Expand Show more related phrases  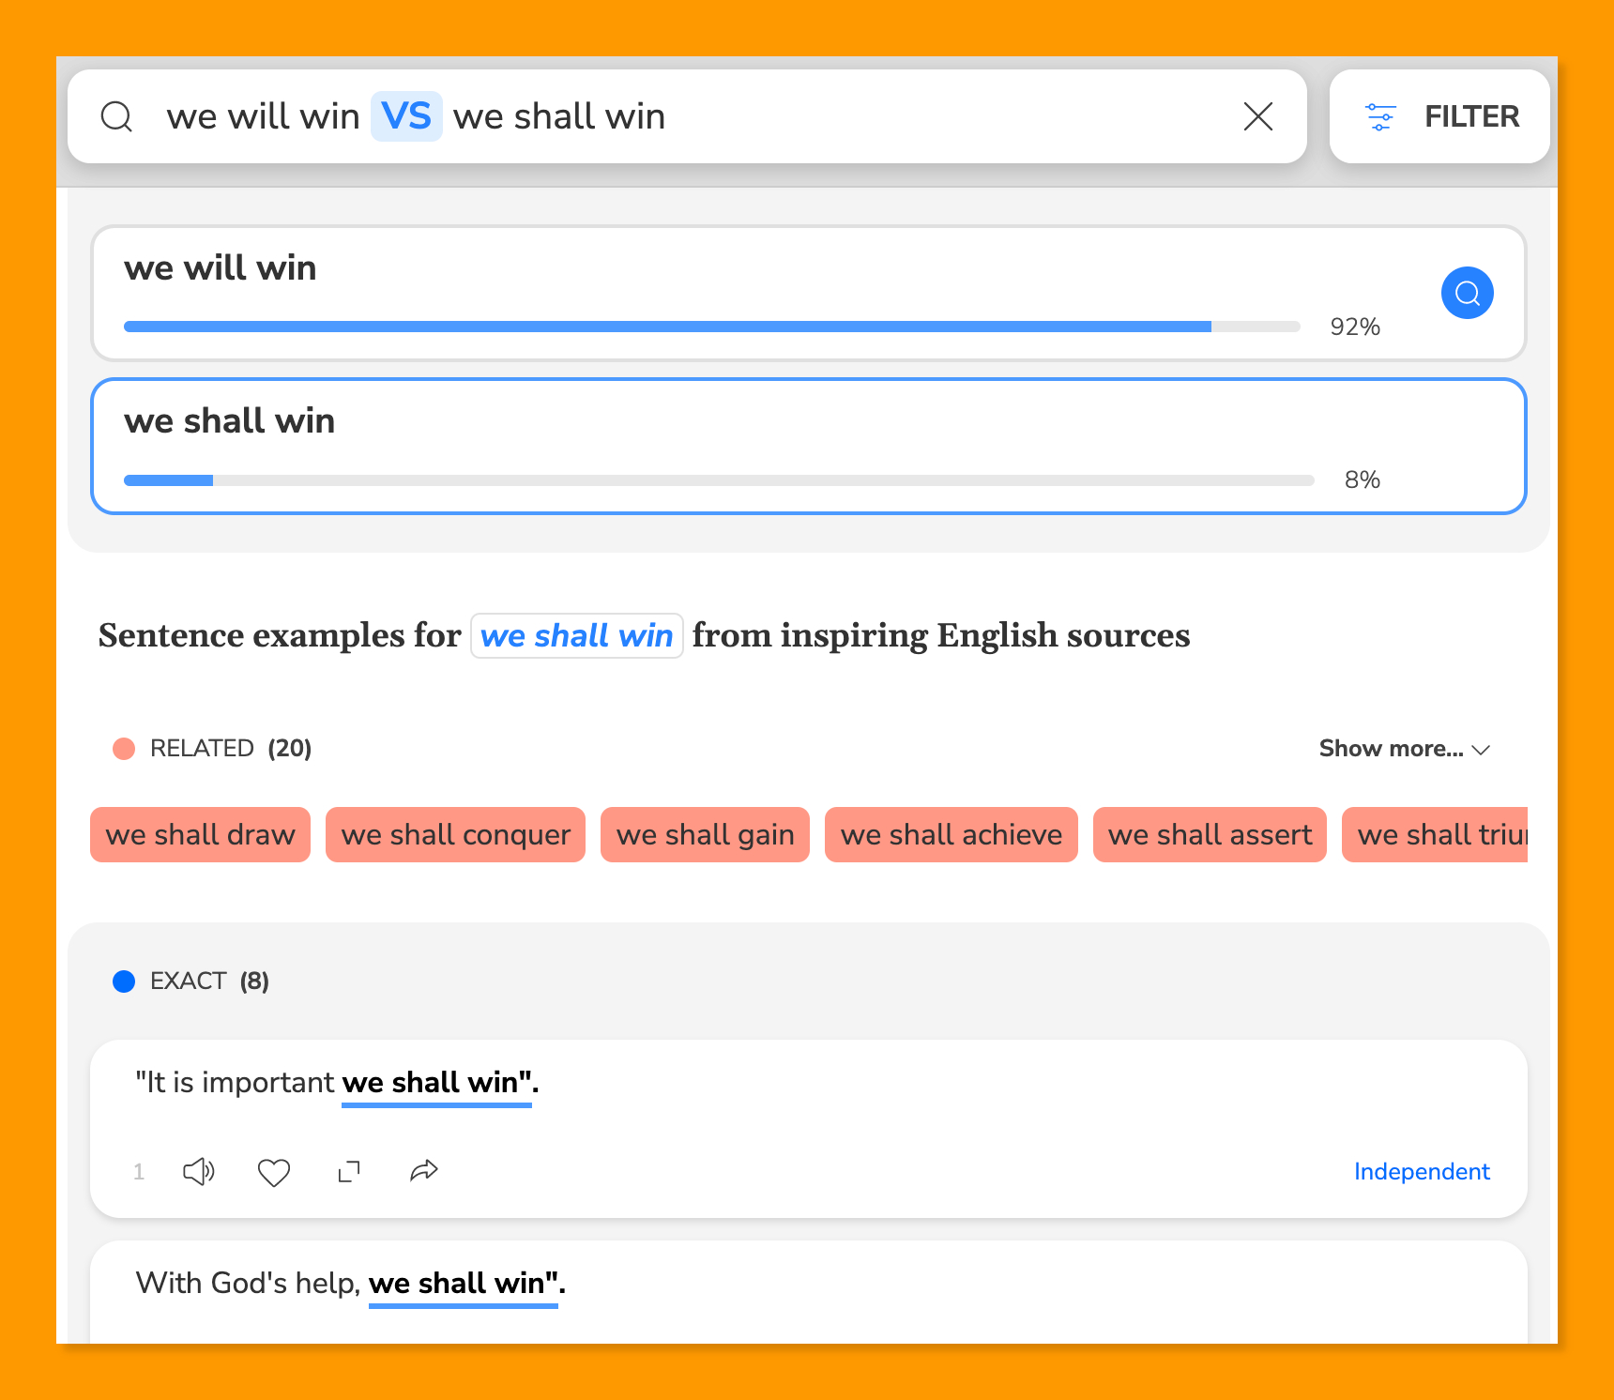point(1391,749)
